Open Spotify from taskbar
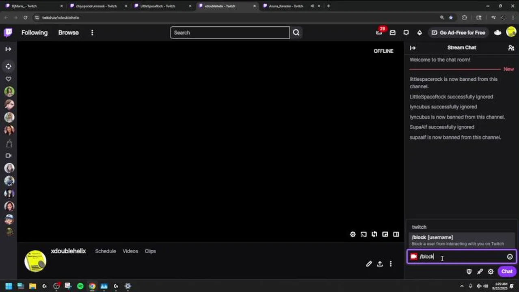The width and height of the screenshot is (519, 292). click(80, 286)
